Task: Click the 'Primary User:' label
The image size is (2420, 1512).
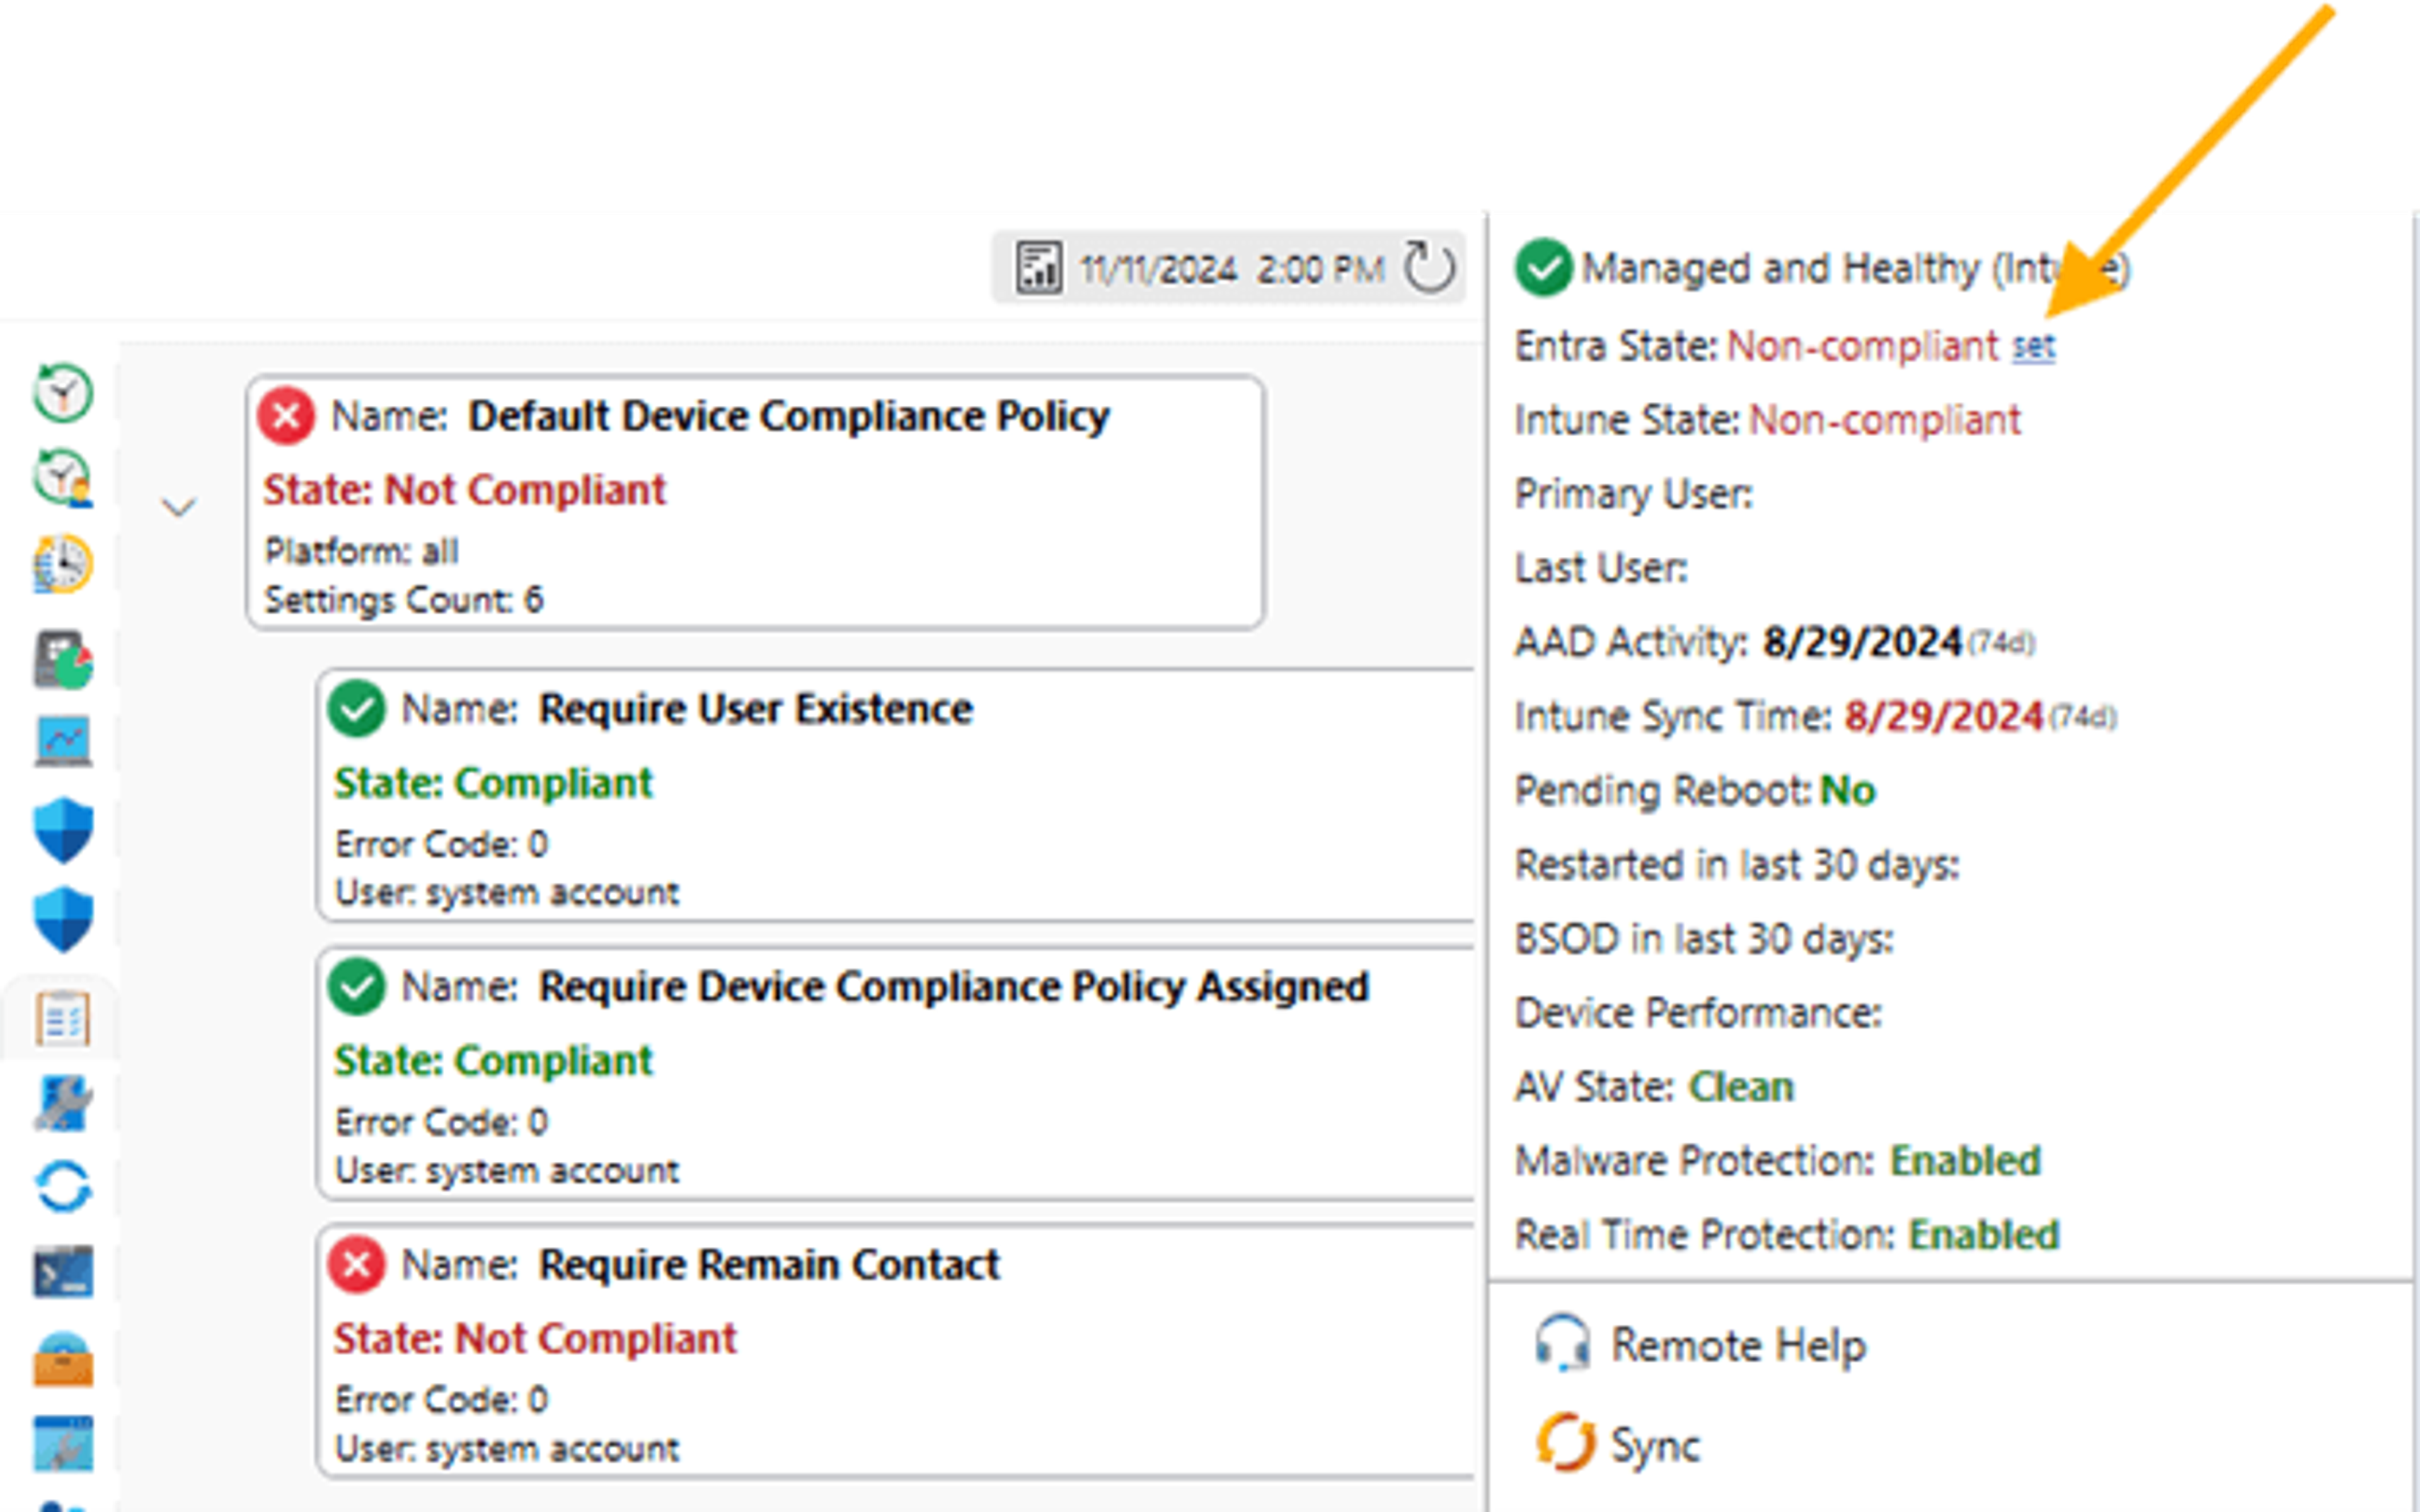Action: click(1633, 494)
